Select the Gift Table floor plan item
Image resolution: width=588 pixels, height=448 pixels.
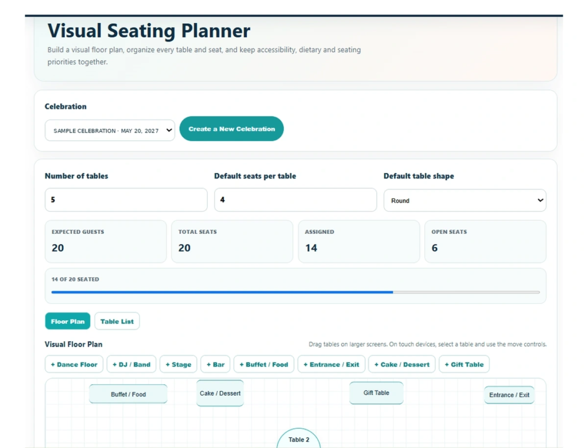point(376,393)
